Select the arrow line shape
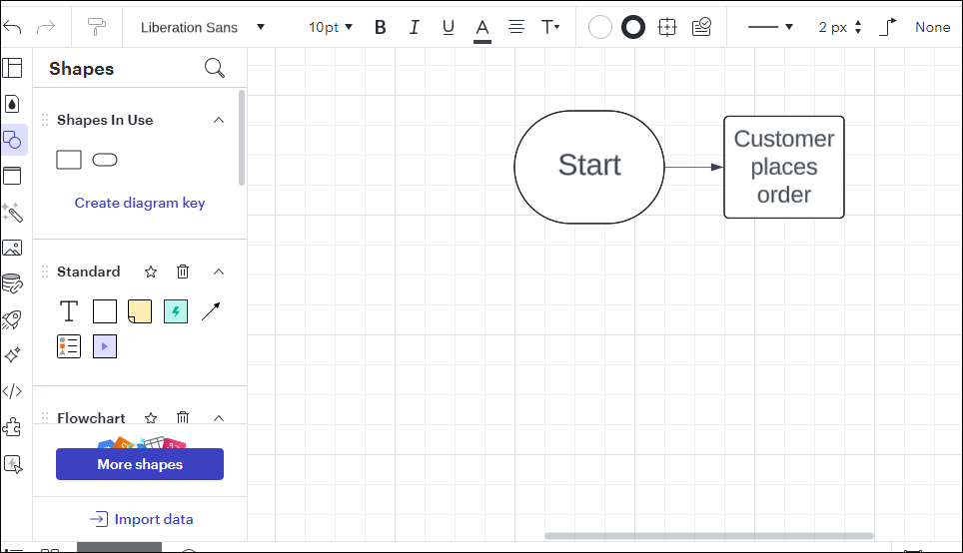The image size is (963, 553). [x=211, y=311]
